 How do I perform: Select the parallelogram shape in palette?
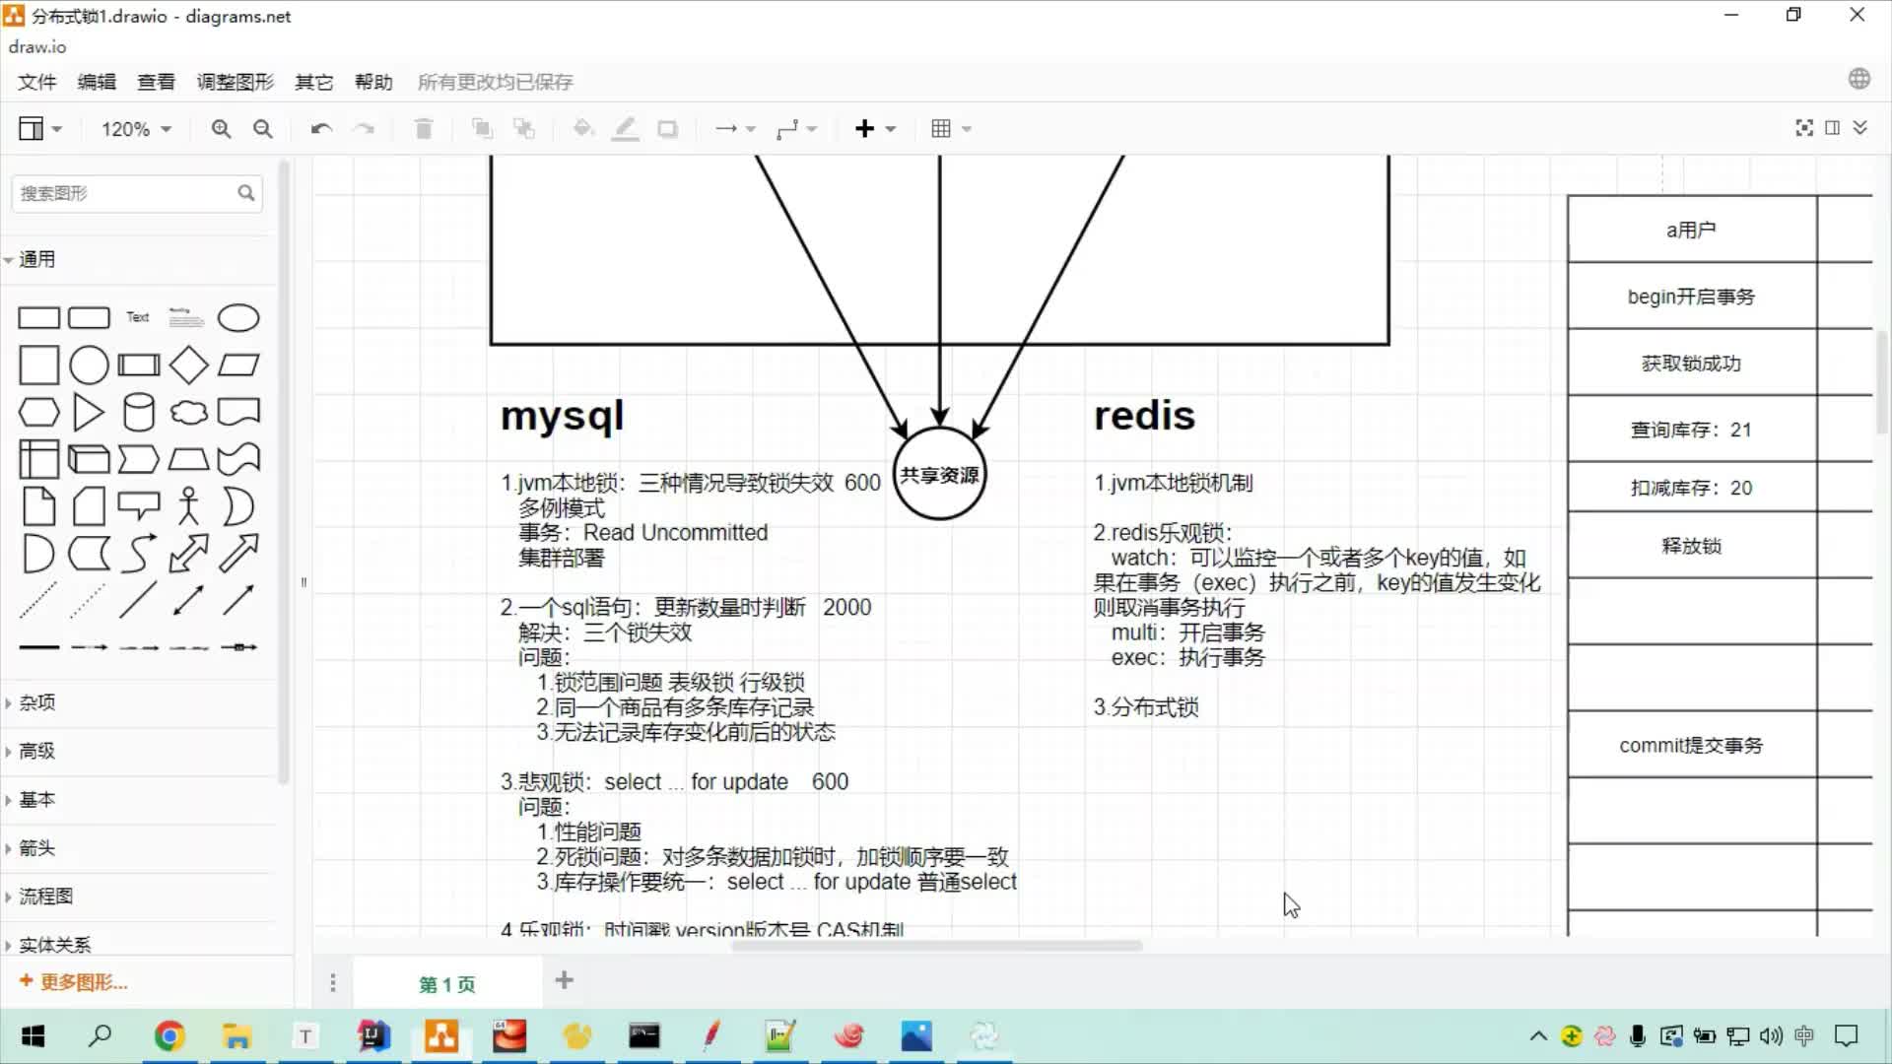point(238,366)
